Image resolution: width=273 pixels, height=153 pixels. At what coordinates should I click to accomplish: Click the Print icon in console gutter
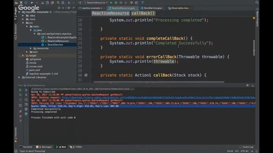pos(26,109)
